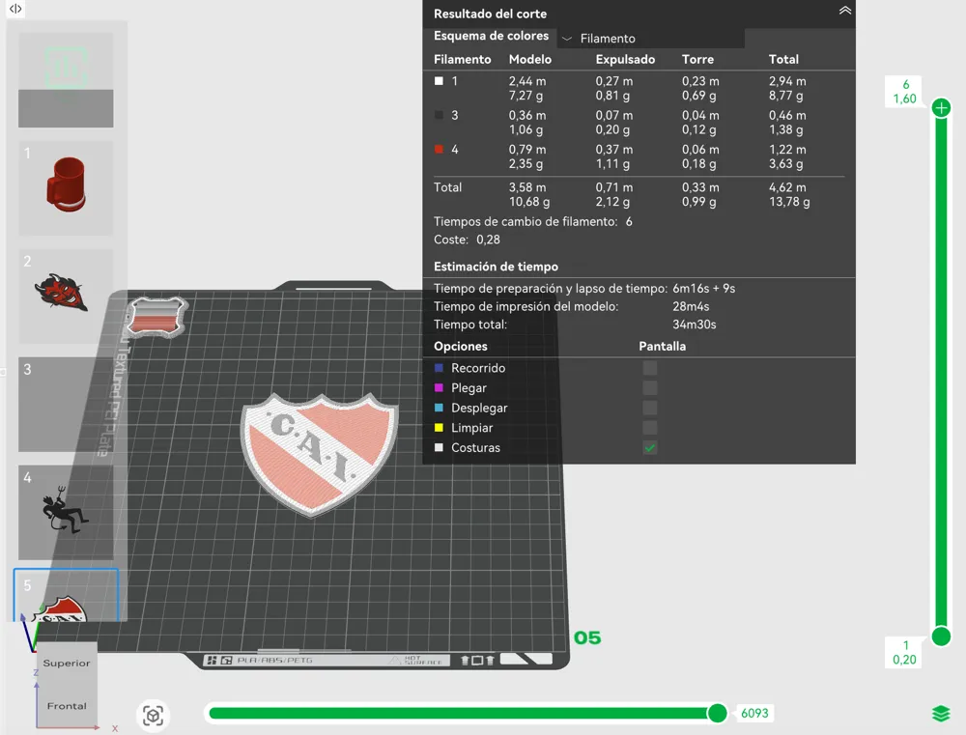Click the Total column header
The image size is (966, 735).
point(783,59)
